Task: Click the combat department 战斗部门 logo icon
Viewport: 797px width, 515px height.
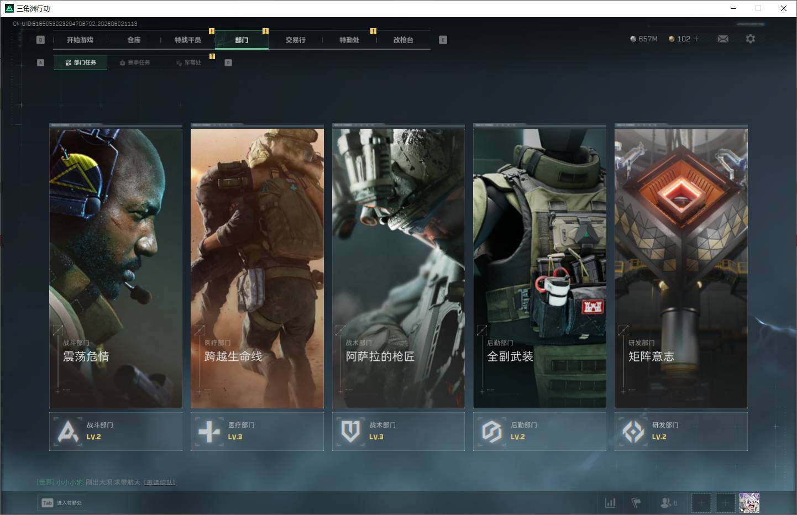Action: click(x=68, y=432)
